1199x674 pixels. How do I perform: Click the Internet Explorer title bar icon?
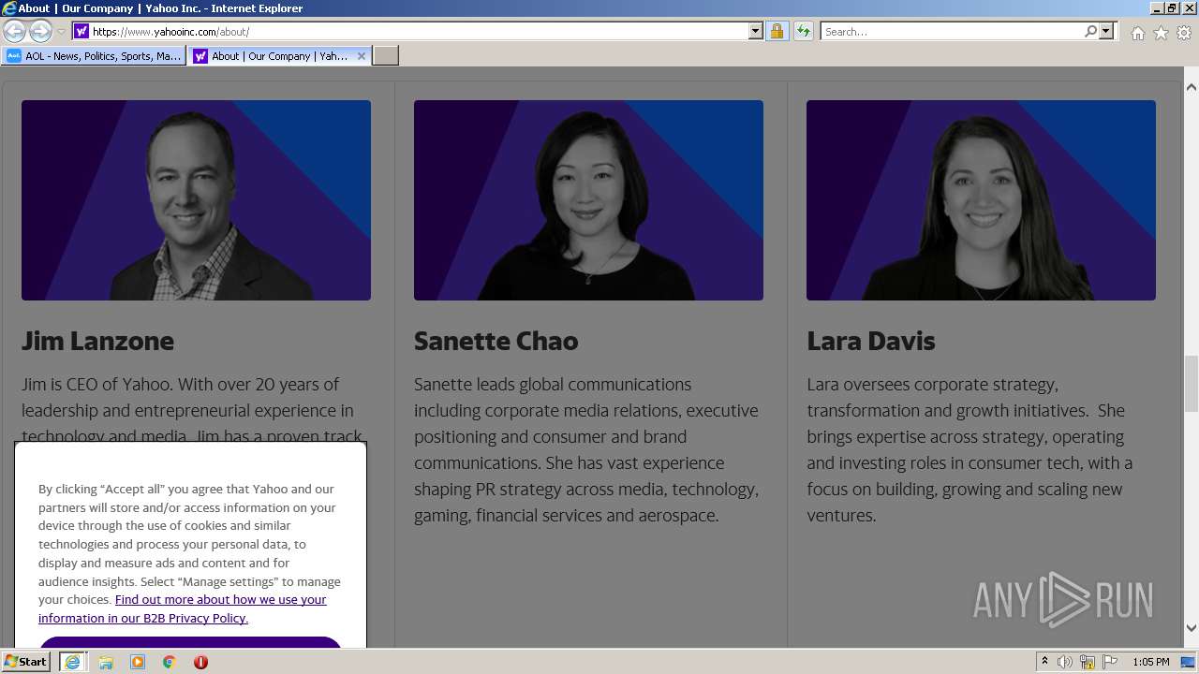pos(9,8)
